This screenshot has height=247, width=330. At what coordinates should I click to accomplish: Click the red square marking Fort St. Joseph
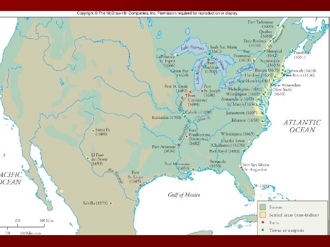[202, 91]
